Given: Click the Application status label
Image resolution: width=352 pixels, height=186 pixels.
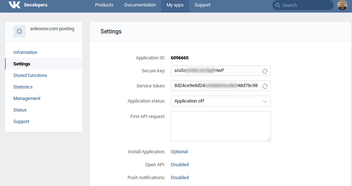Looking at the screenshot, I should (146, 101).
